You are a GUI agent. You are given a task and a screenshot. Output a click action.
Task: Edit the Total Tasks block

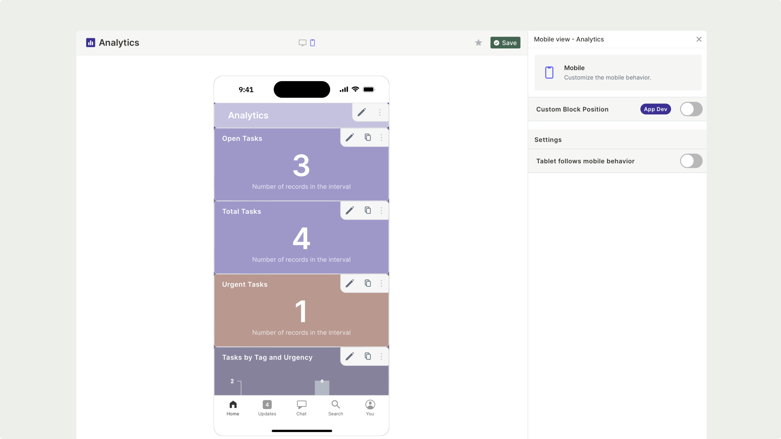350,210
